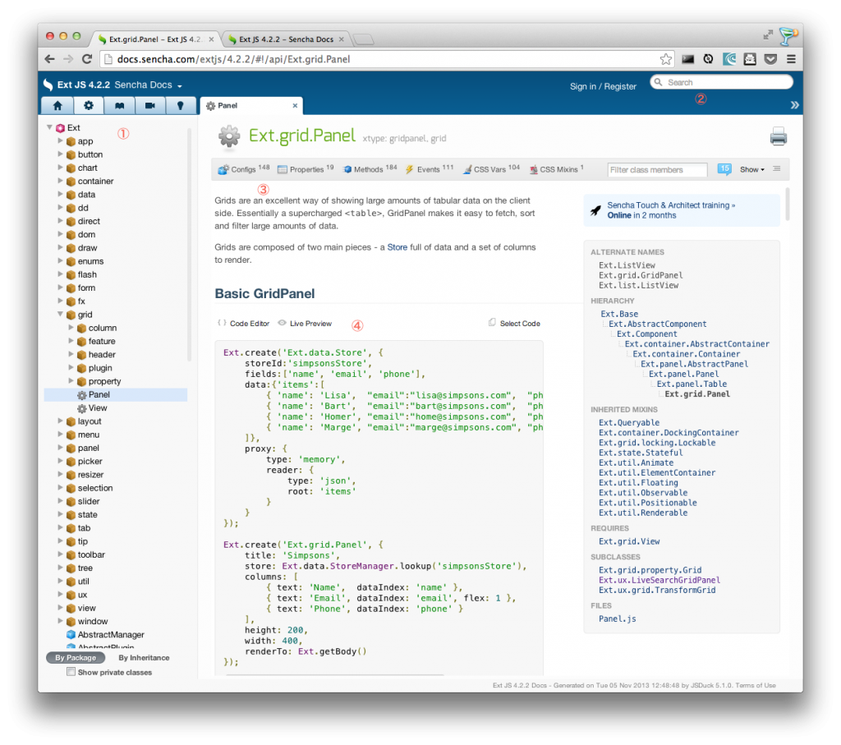Open AbstractManager class in tree
841x745 pixels.
coord(111,634)
